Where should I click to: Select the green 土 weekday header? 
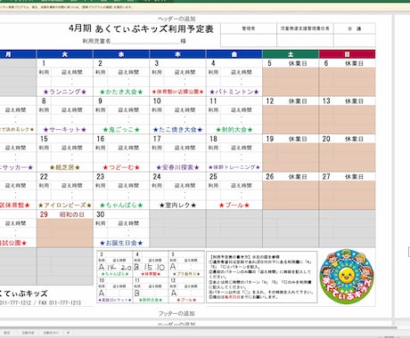tap(291, 54)
